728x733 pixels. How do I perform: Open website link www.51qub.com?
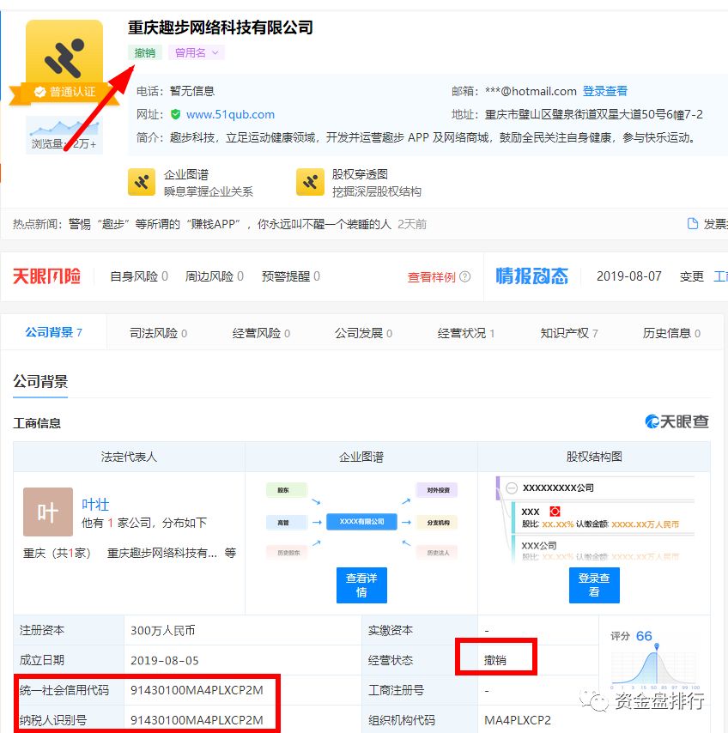click(230, 114)
